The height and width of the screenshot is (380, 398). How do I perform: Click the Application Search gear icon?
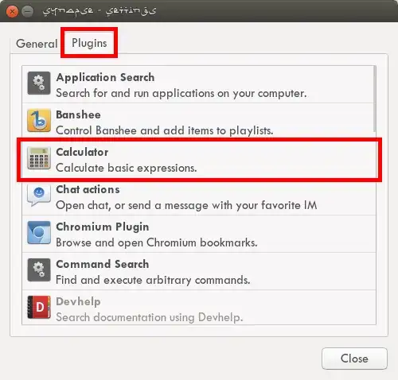(39, 83)
